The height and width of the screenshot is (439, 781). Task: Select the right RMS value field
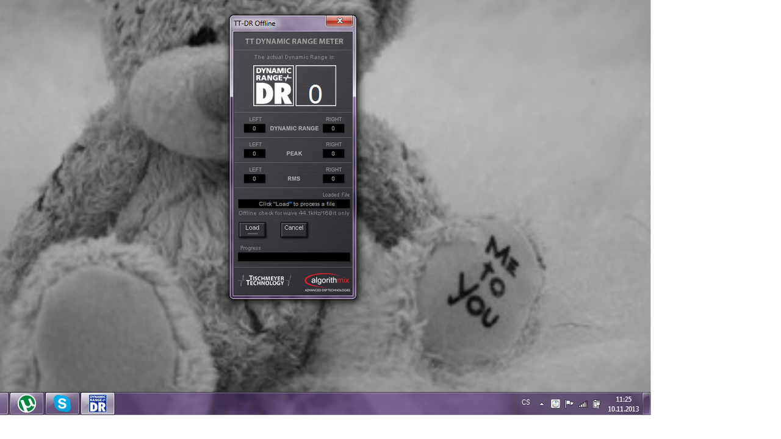pos(333,179)
